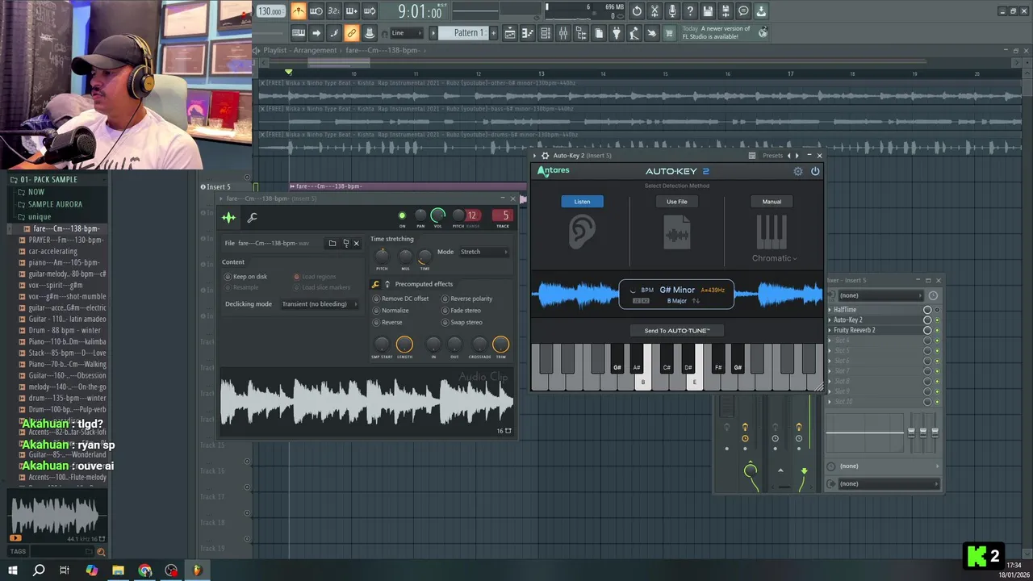Toggle the Keep on disk option
1033x581 pixels.
[x=246, y=277]
